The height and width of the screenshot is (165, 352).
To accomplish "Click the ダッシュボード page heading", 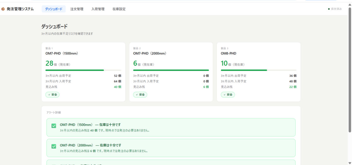I will click(x=54, y=27).
